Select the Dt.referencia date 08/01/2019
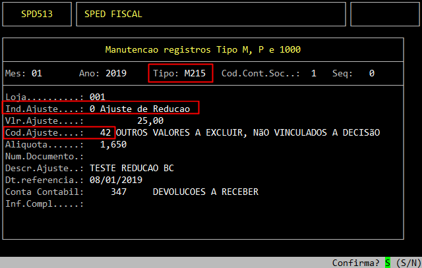This screenshot has height=268, width=422. (x=115, y=180)
